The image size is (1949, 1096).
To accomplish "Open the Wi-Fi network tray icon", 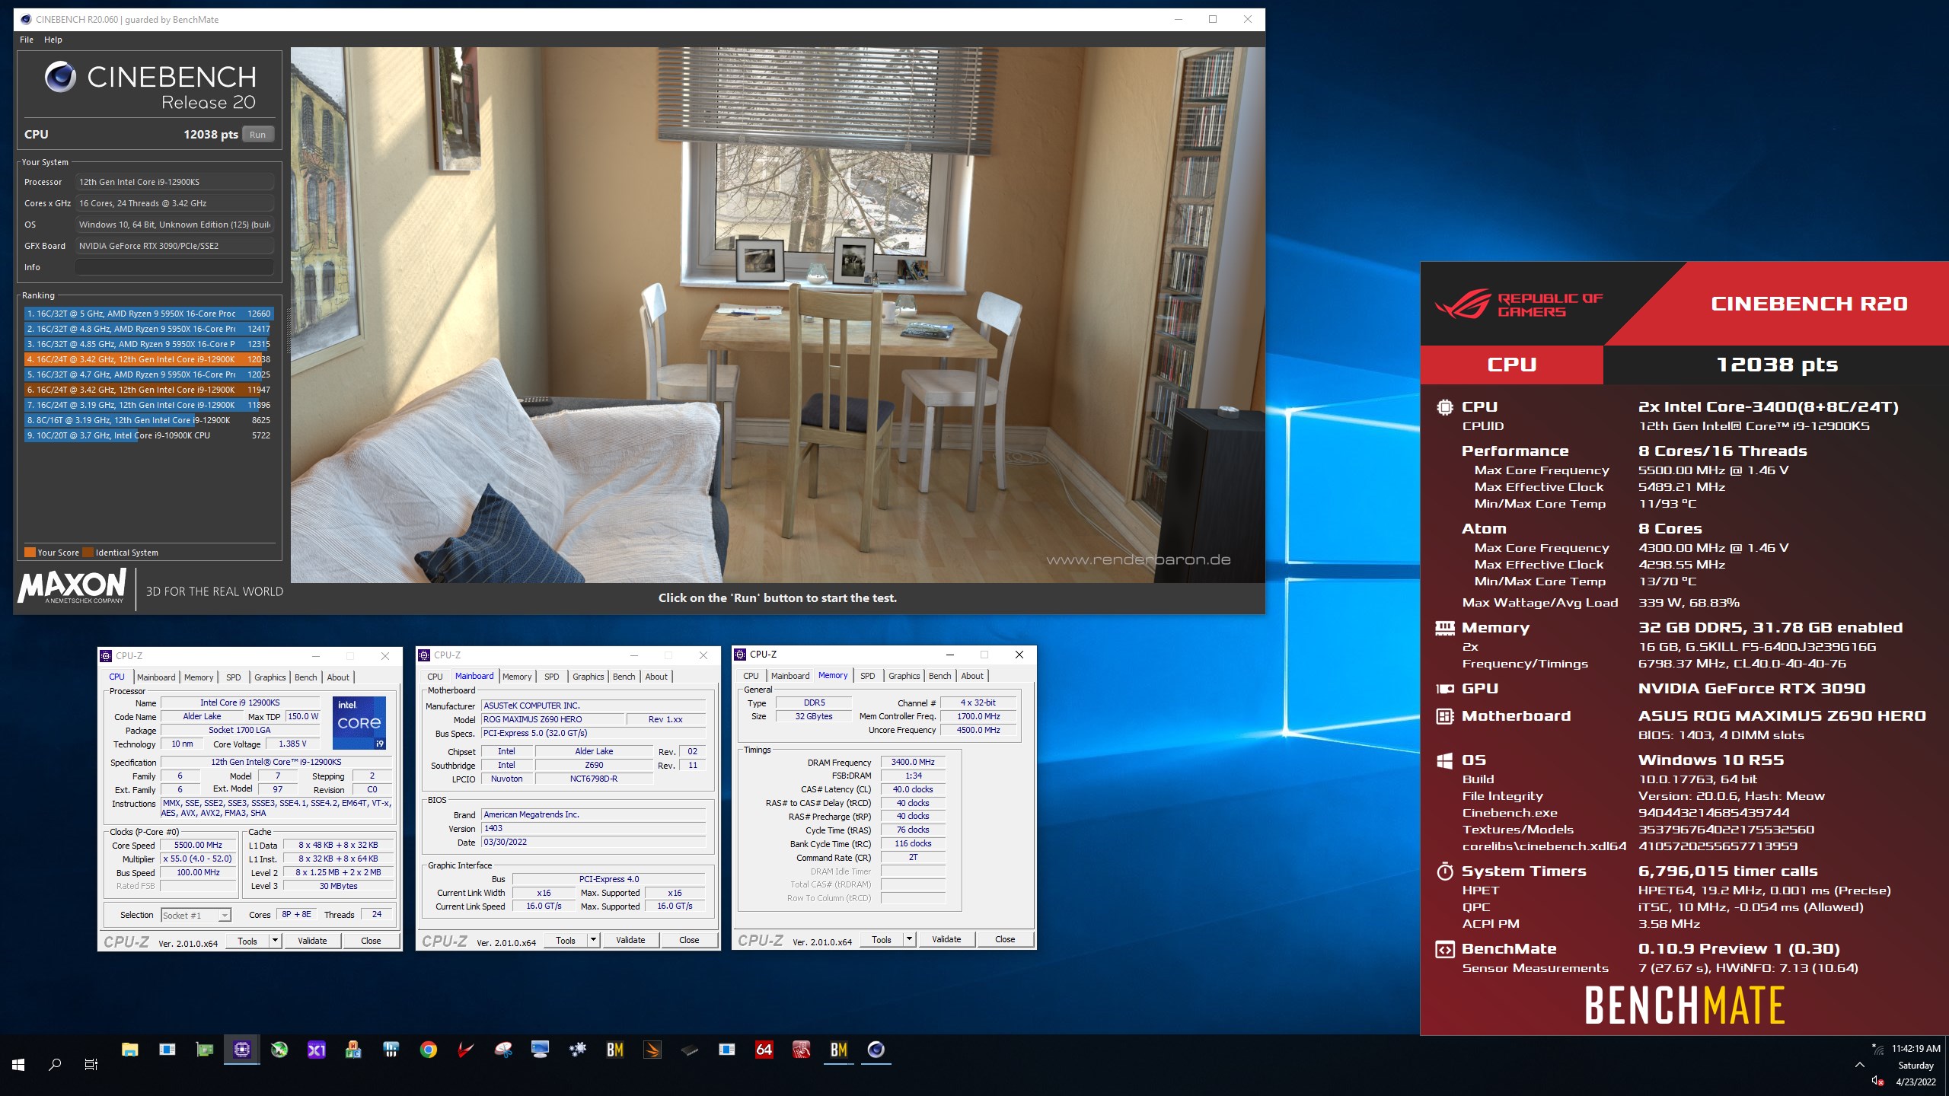I will click(1877, 1049).
